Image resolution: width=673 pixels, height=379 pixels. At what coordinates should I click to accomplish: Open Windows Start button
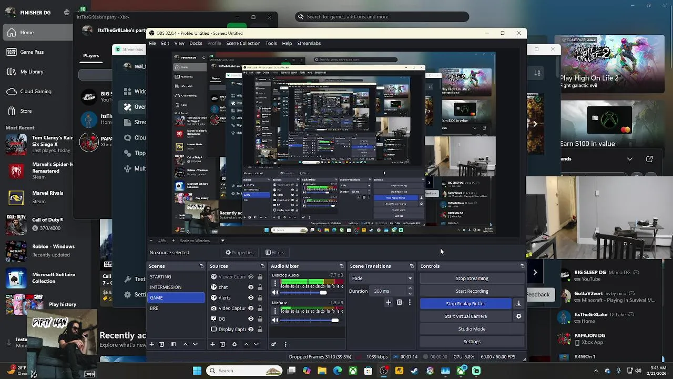197,371
